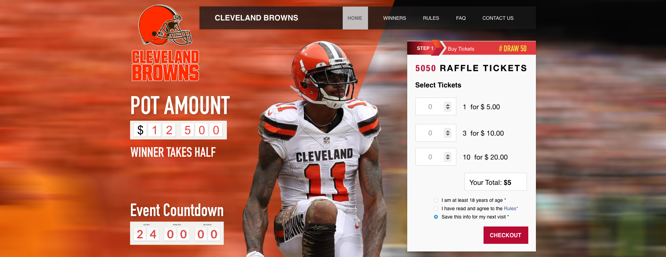Confirm I am at least 18 years
Screen dimensions: 666x257
pyautogui.click(x=436, y=200)
